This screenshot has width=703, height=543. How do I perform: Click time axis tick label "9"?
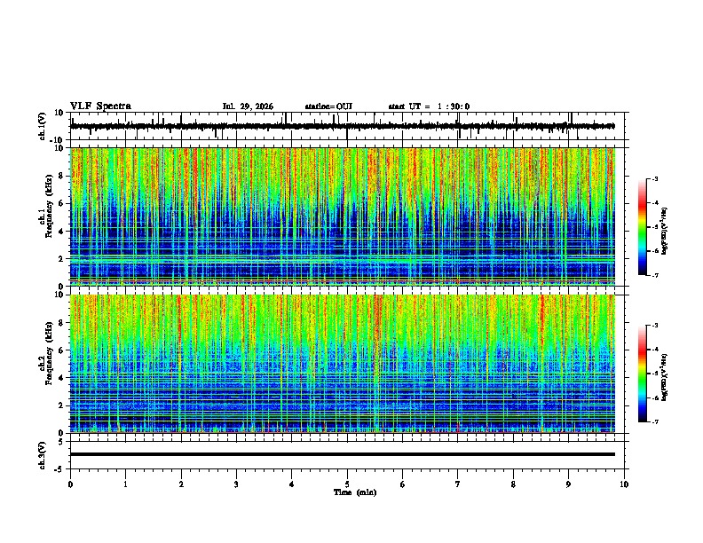568,484
